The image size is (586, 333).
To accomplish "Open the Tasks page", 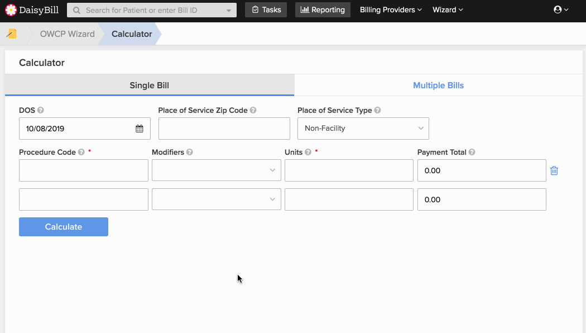I will [x=266, y=9].
